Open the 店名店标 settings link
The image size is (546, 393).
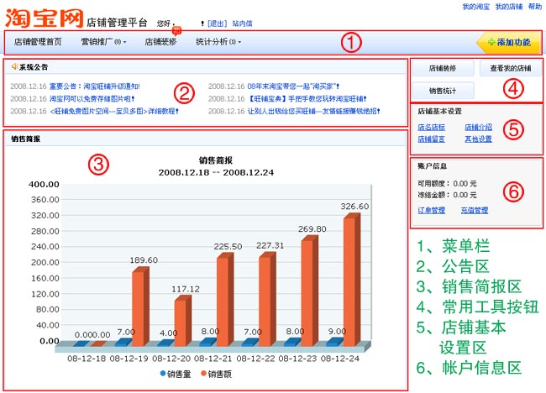(432, 128)
